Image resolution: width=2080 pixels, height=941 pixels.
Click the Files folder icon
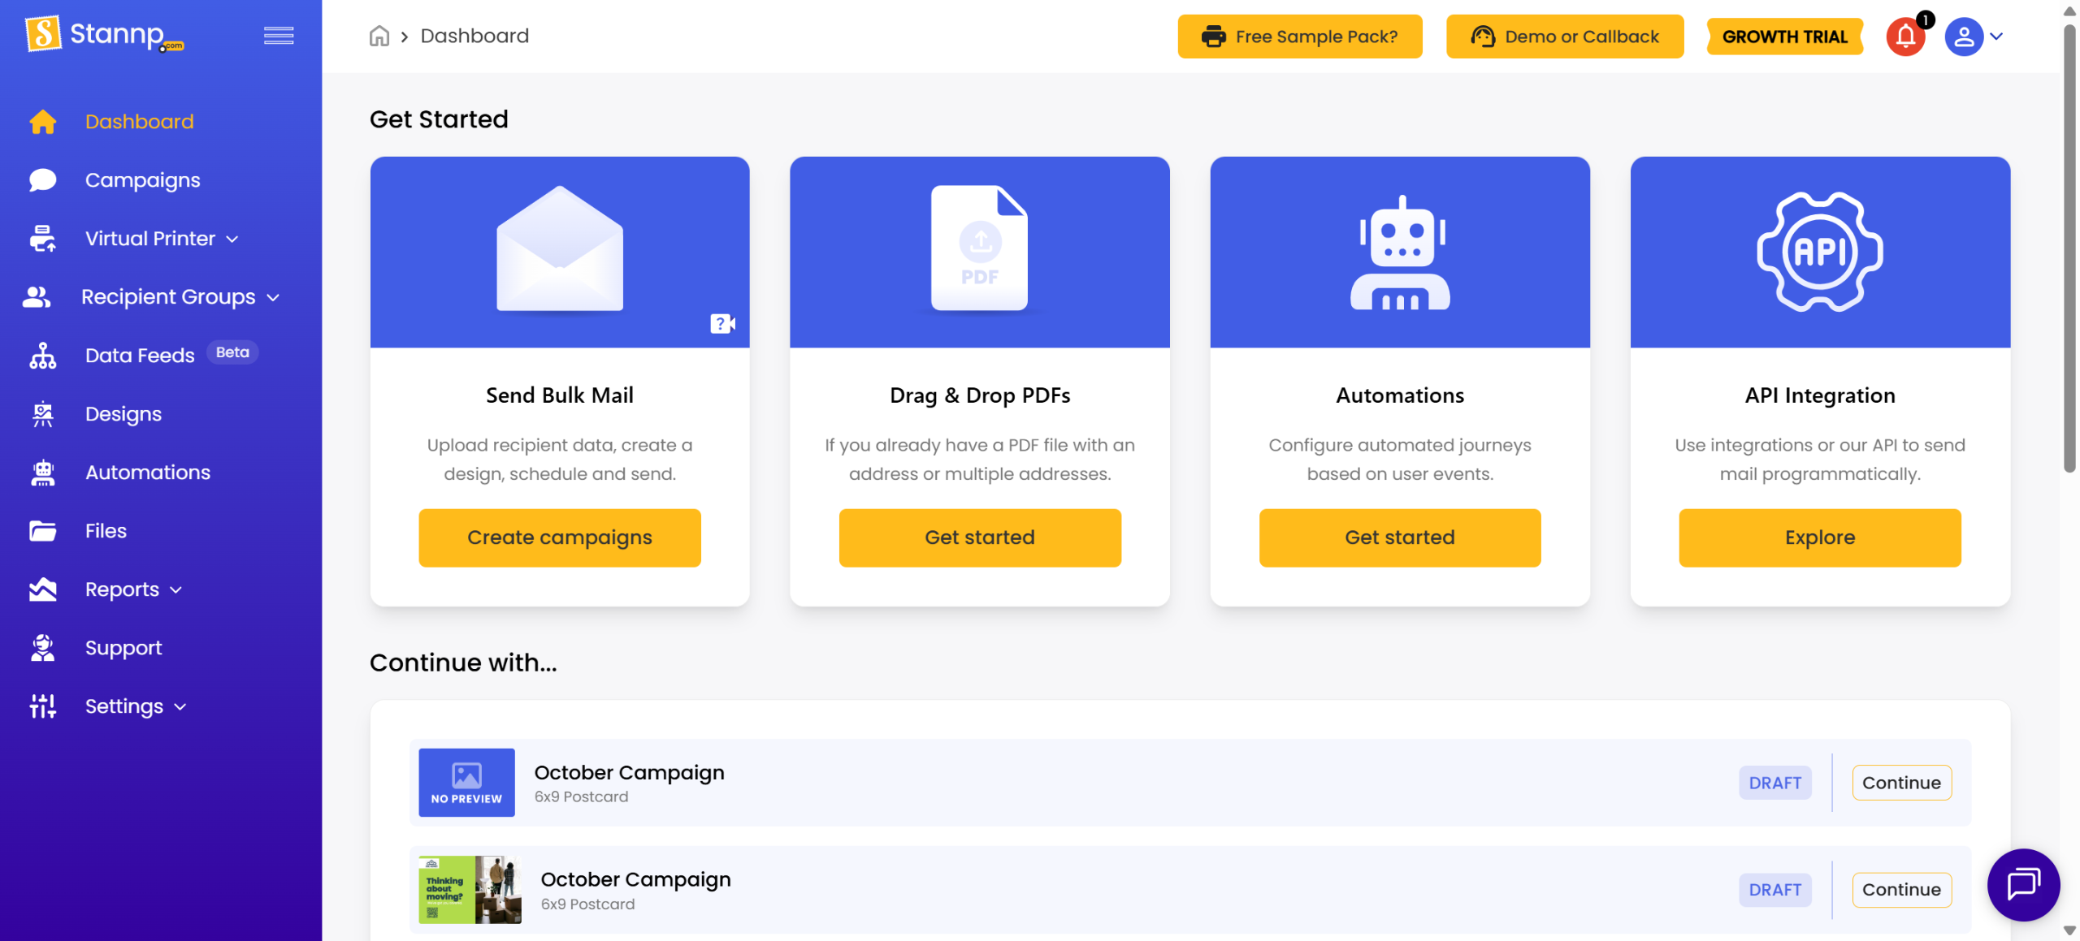[x=42, y=531]
